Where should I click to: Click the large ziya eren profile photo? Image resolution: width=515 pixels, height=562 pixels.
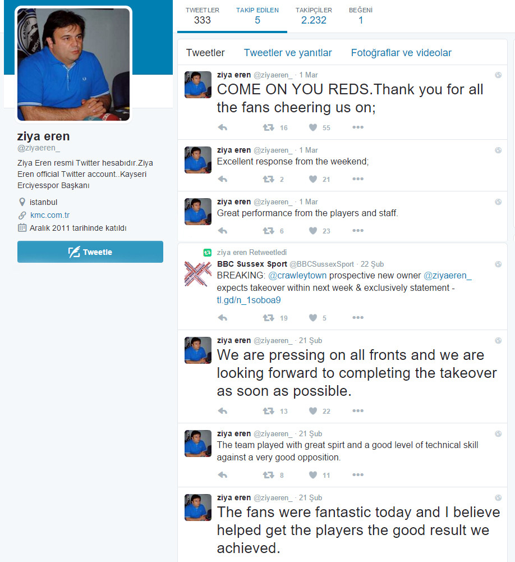tap(73, 65)
